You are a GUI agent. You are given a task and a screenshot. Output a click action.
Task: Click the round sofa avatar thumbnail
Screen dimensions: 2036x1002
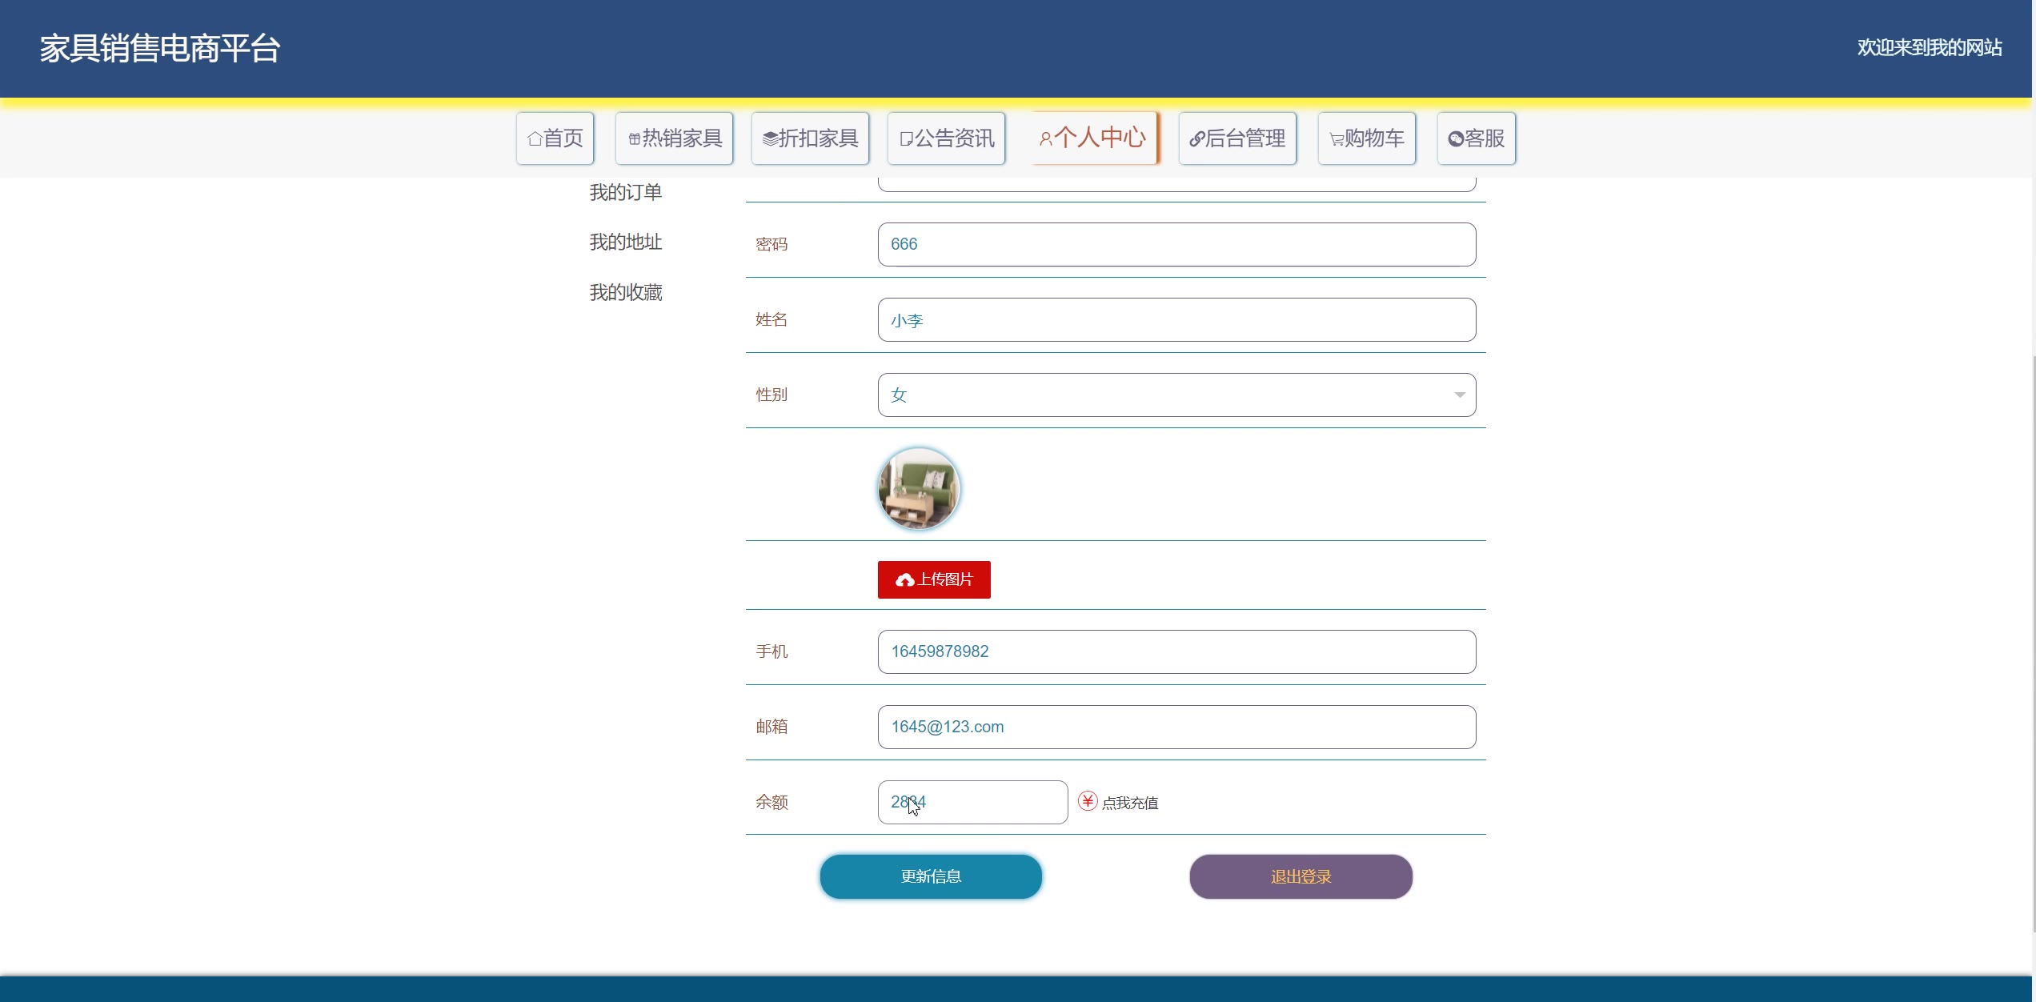918,488
